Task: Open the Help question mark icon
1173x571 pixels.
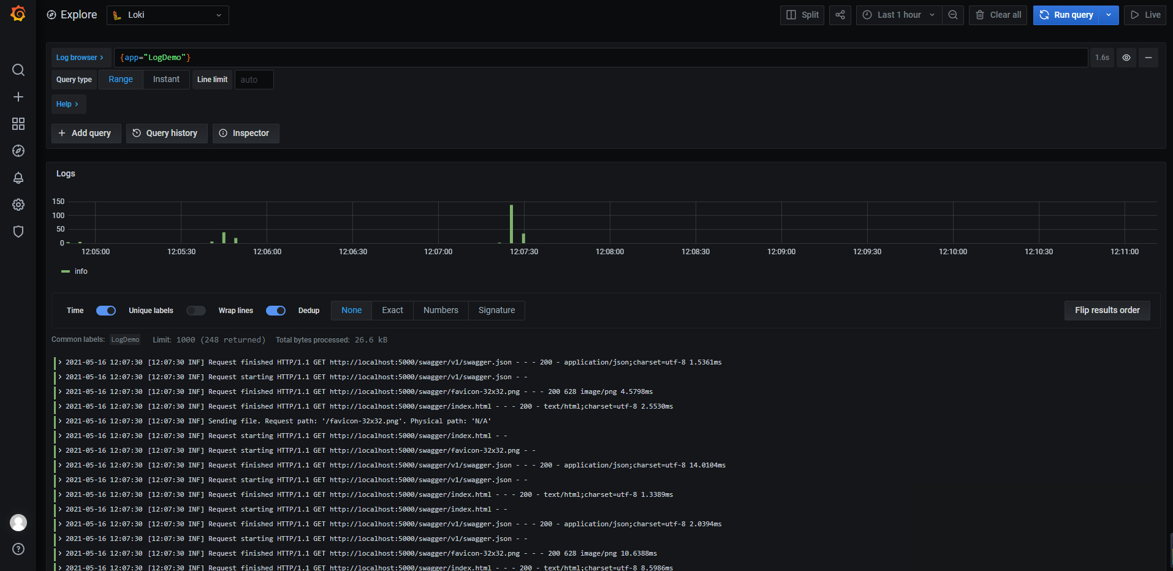Action: coord(18,549)
